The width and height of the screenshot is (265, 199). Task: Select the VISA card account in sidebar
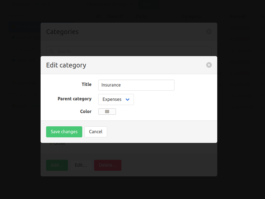(26, 60)
